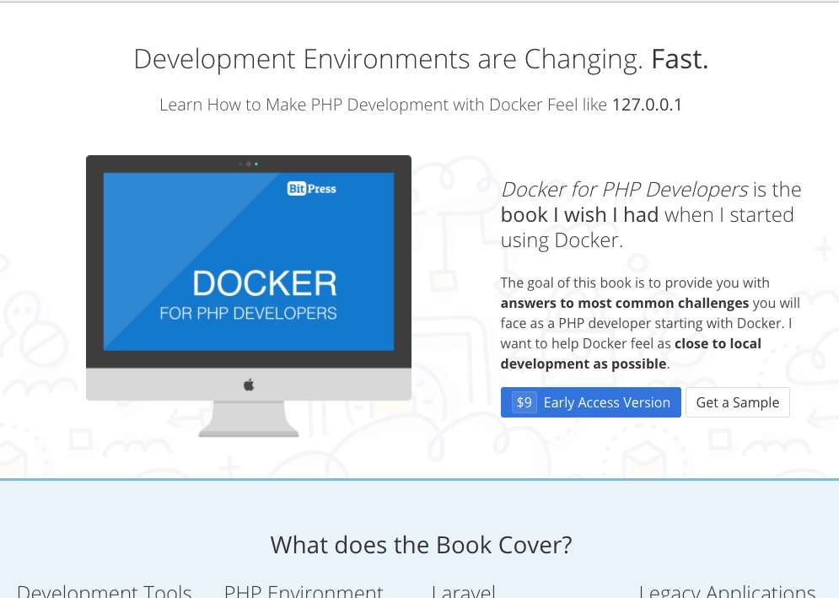Click the main headline about Development Environments
This screenshot has width=839, height=598.
pyautogui.click(x=420, y=59)
